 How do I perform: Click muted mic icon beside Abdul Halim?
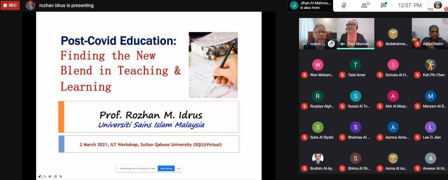point(417,44)
